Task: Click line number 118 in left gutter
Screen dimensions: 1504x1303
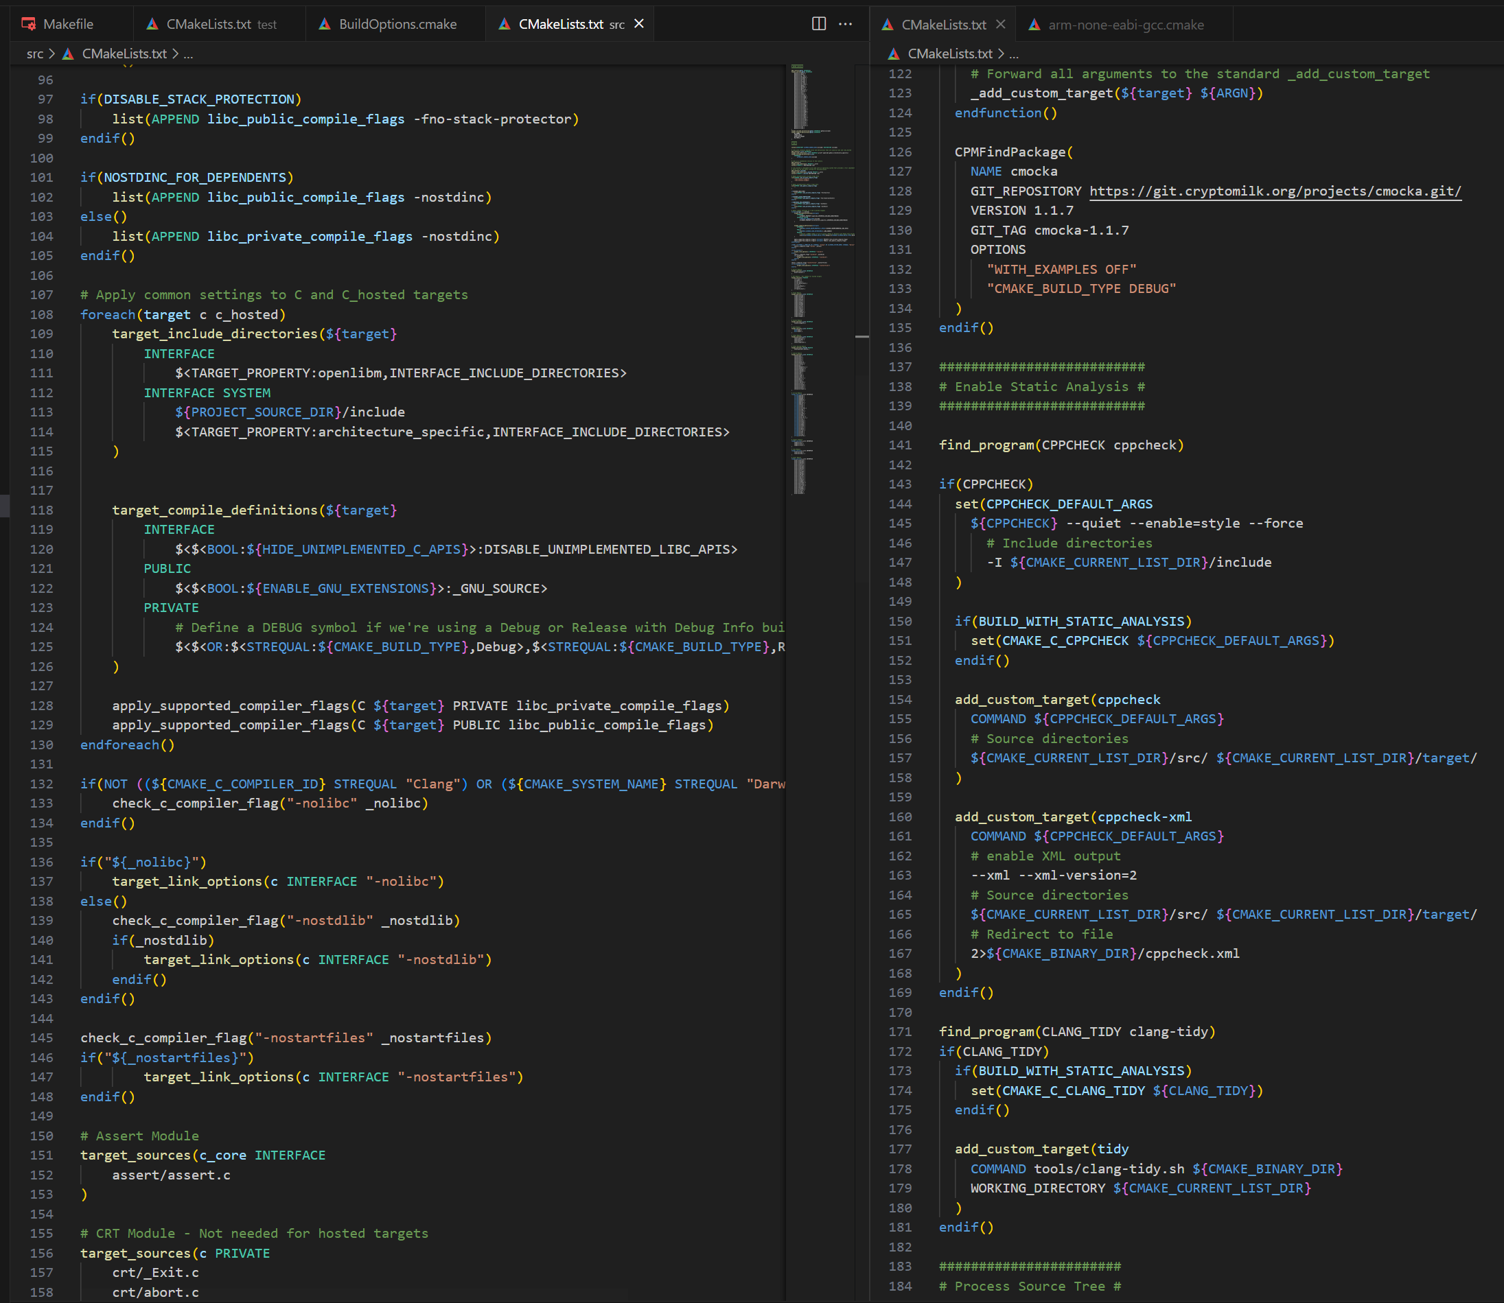Action: tap(41, 510)
